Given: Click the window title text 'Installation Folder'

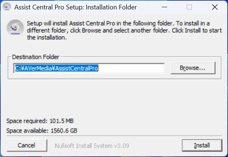Looking at the screenshot, I should coord(111,7).
